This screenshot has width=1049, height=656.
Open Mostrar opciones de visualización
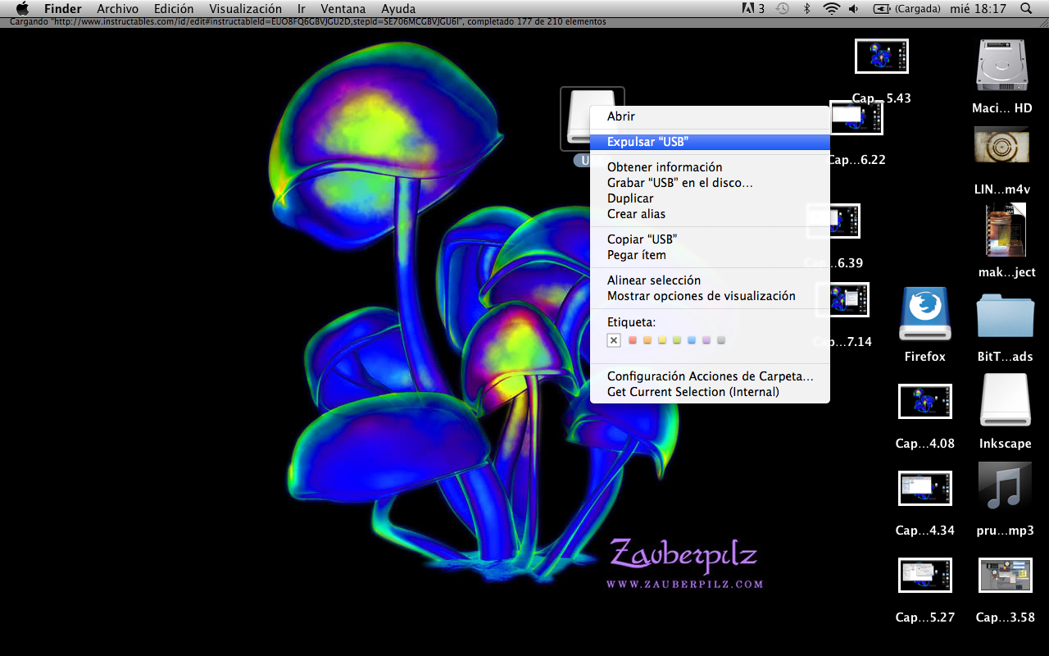pos(710,296)
